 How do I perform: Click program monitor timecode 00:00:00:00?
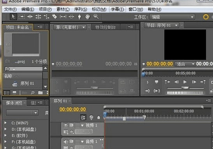160,64
